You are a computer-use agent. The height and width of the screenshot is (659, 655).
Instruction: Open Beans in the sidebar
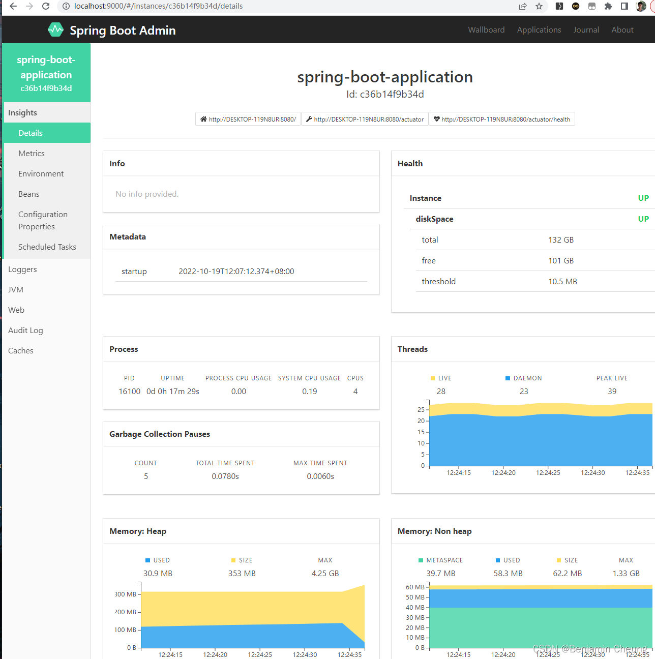pos(47,194)
